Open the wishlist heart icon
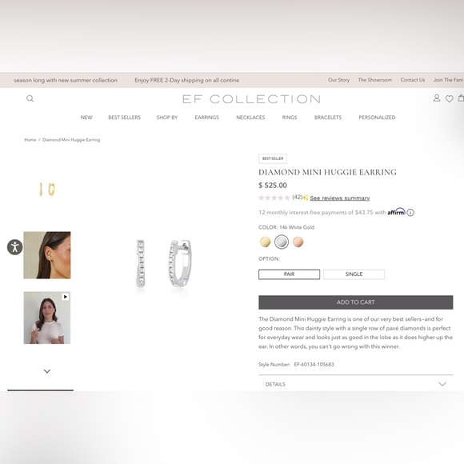464x464 pixels. coord(450,98)
